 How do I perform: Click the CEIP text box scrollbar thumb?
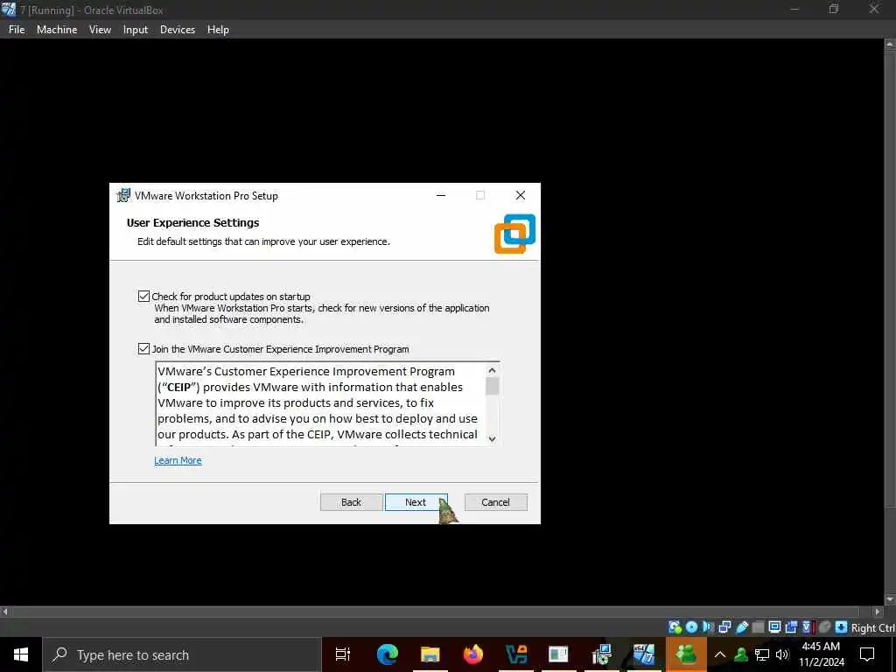pos(492,386)
